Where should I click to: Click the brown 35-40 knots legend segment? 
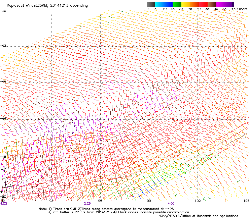pos(212,4)
